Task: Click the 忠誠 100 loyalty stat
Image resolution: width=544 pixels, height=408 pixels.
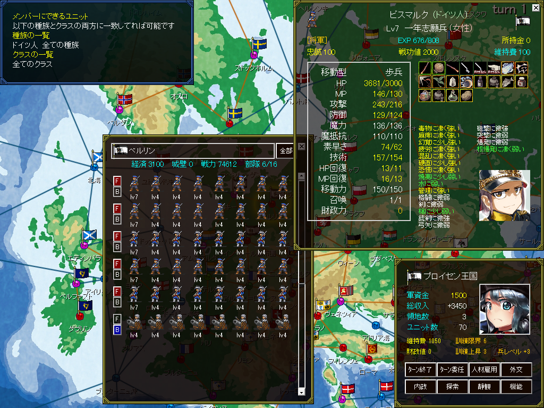Action: pyautogui.click(x=321, y=52)
